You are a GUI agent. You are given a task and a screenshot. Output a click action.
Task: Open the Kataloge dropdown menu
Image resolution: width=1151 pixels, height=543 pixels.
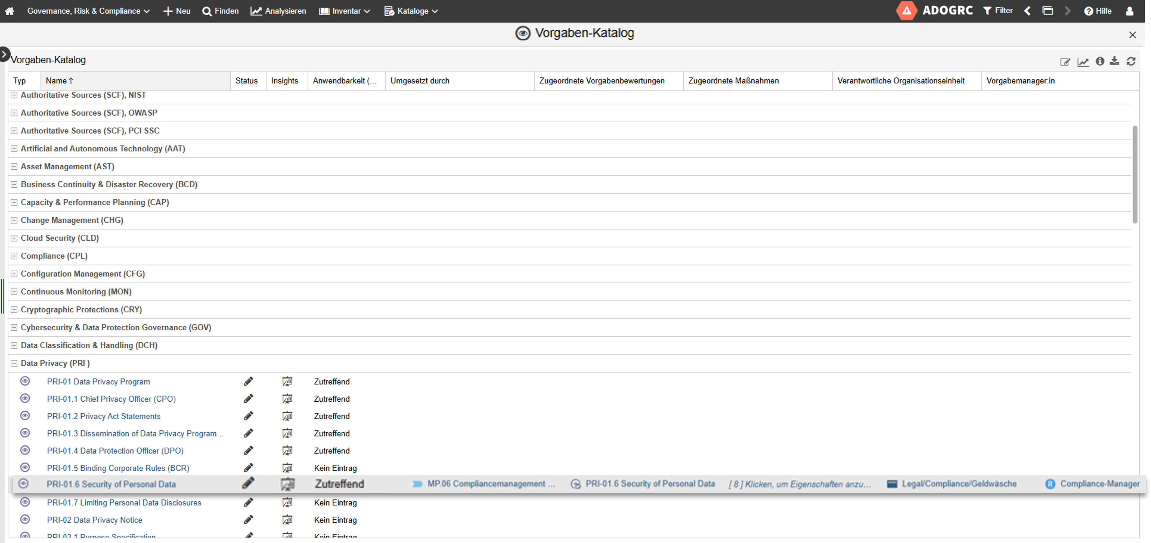point(411,11)
